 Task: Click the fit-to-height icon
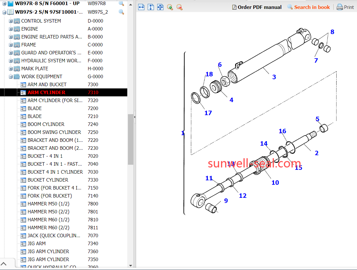coord(151,7)
